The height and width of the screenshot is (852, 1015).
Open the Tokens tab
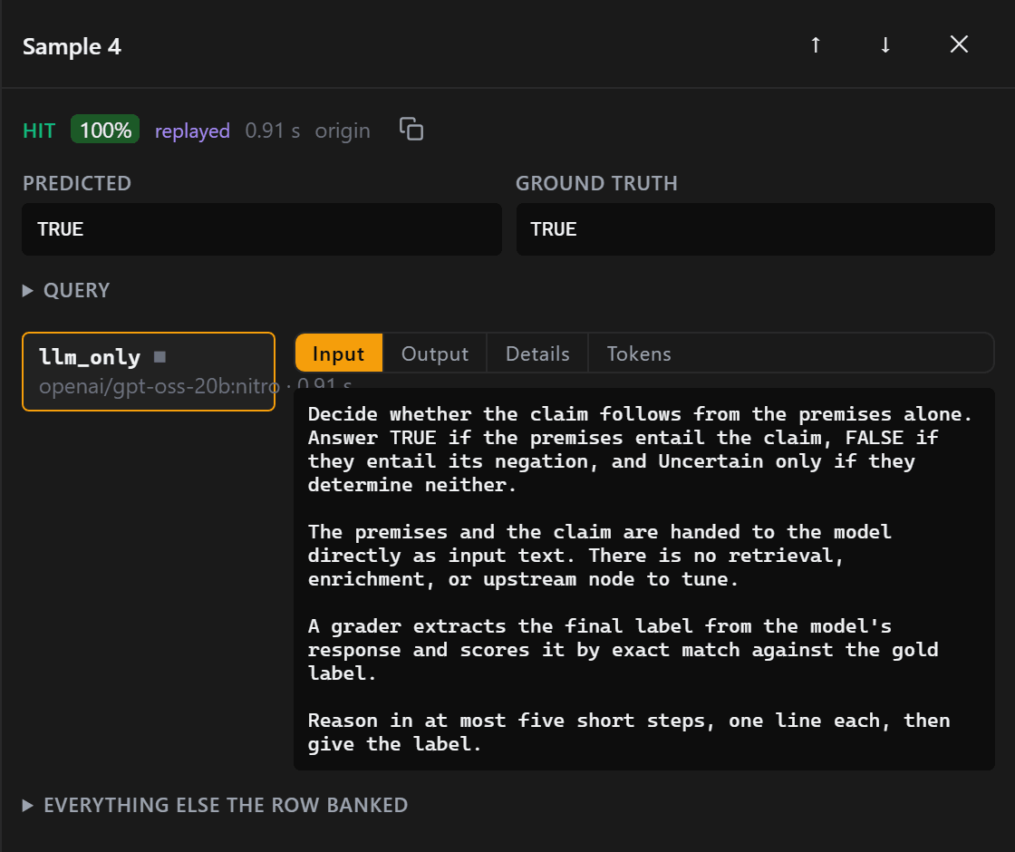click(638, 353)
